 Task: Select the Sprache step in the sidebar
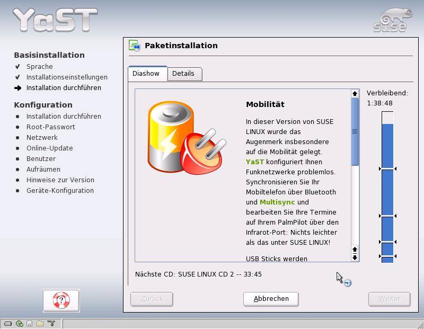pyautogui.click(x=39, y=67)
